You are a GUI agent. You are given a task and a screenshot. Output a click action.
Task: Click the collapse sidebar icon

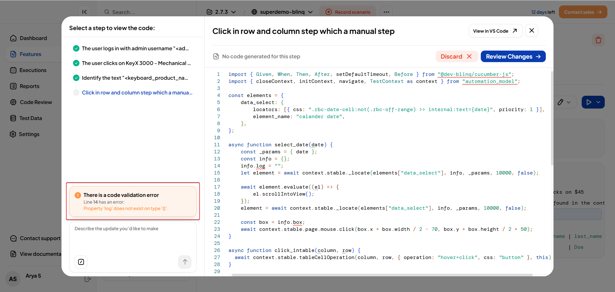84,12
